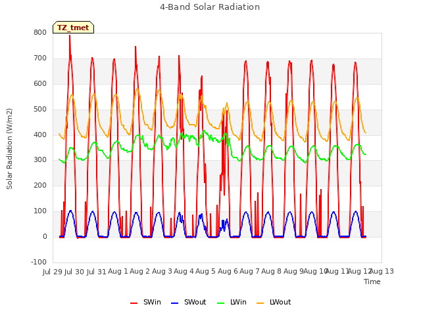Select the LWout legend label
Image resolution: width=421 pixels, height=315 pixels.
tap(280, 302)
